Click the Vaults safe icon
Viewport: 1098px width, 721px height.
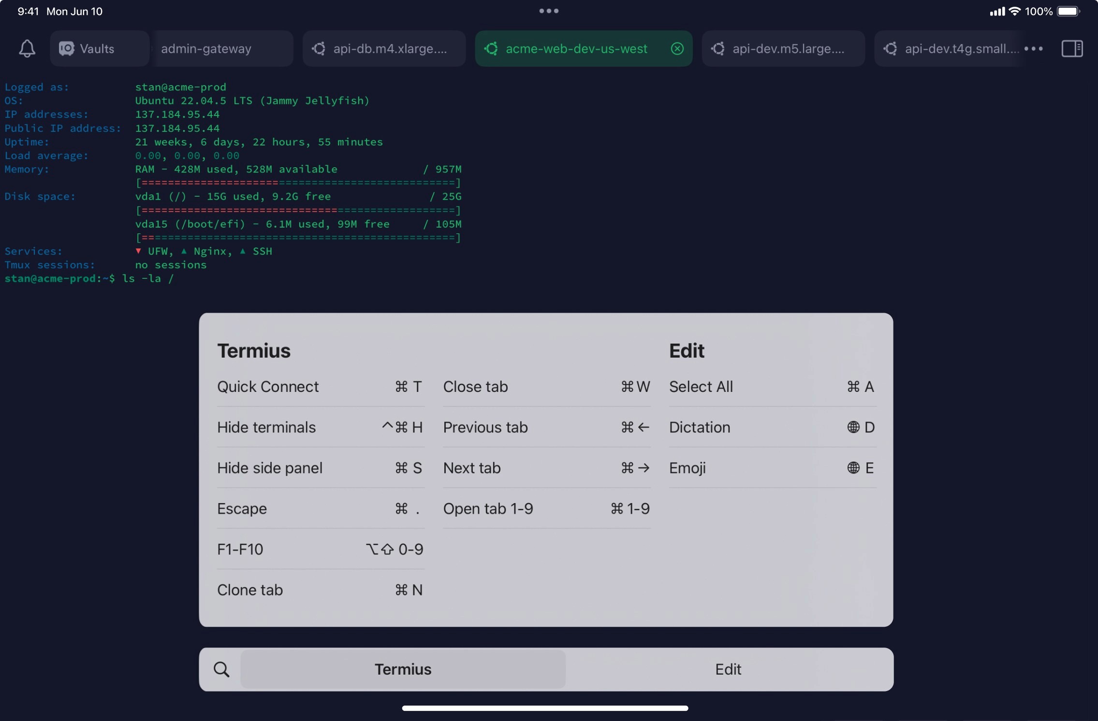(67, 48)
